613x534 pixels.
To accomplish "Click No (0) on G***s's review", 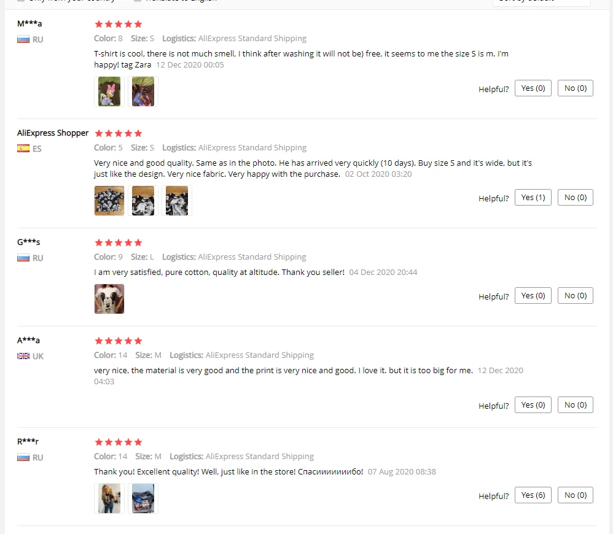I will (576, 296).
